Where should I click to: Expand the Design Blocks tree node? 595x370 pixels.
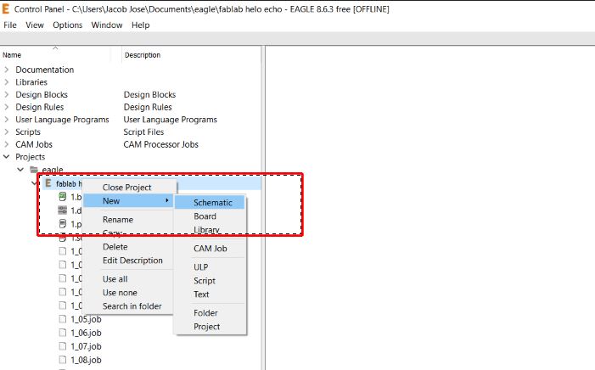[x=7, y=94]
